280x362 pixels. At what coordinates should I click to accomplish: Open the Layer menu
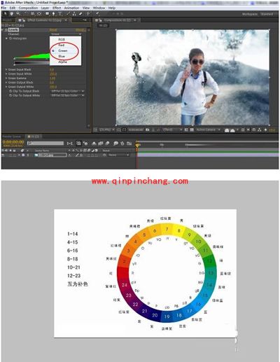(x=45, y=8)
